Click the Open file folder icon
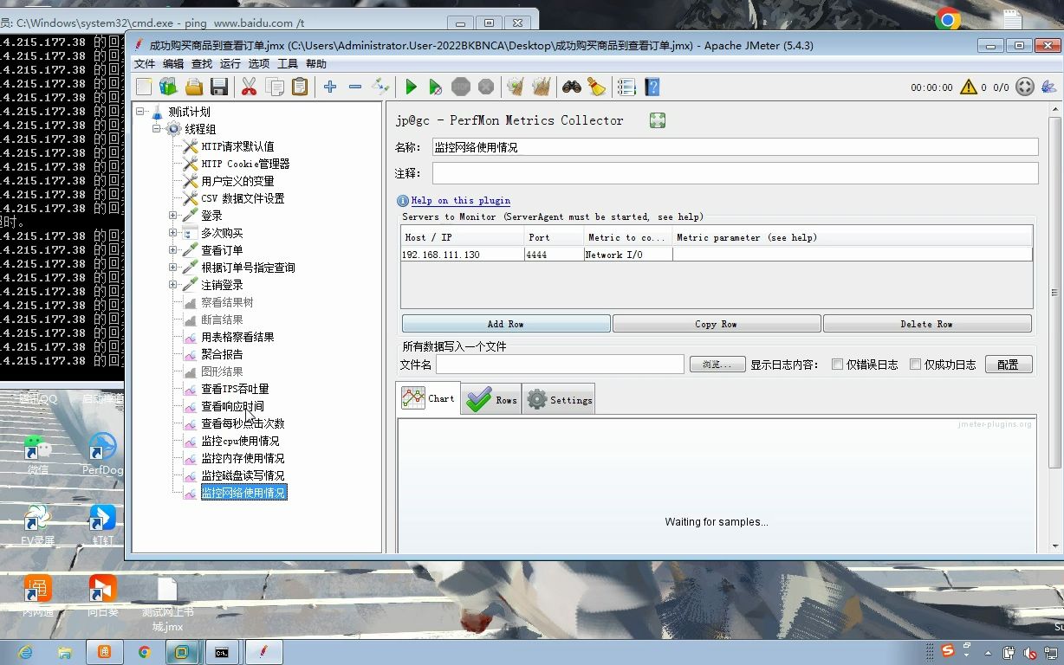The height and width of the screenshot is (665, 1064). tap(194, 87)
